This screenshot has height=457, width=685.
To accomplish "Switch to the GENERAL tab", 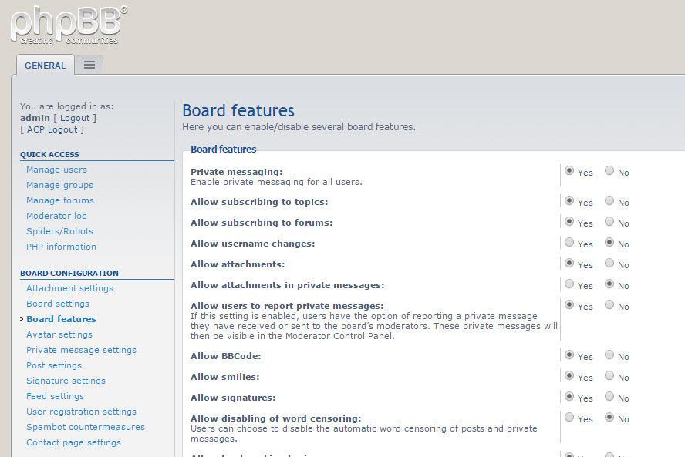I will (x=45, y=65).
